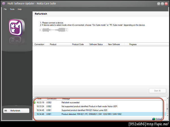
Task: Sort by Product Code column header
Action: click(x=78, y=44)
